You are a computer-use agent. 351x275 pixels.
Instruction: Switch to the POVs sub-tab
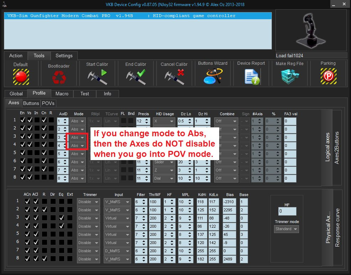pyautogui.click(x=48, y=103)
